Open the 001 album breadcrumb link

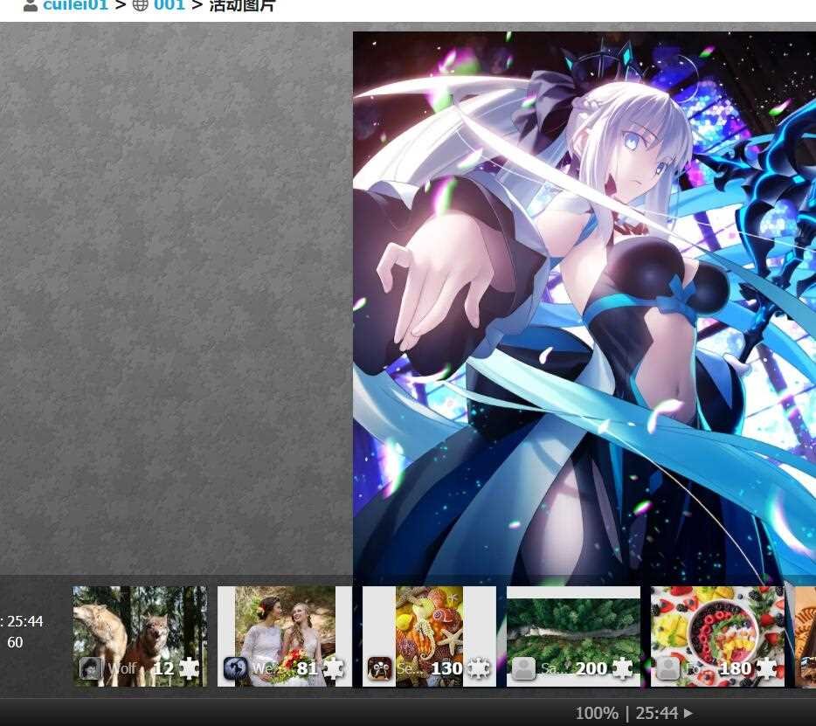pos(169,5)
